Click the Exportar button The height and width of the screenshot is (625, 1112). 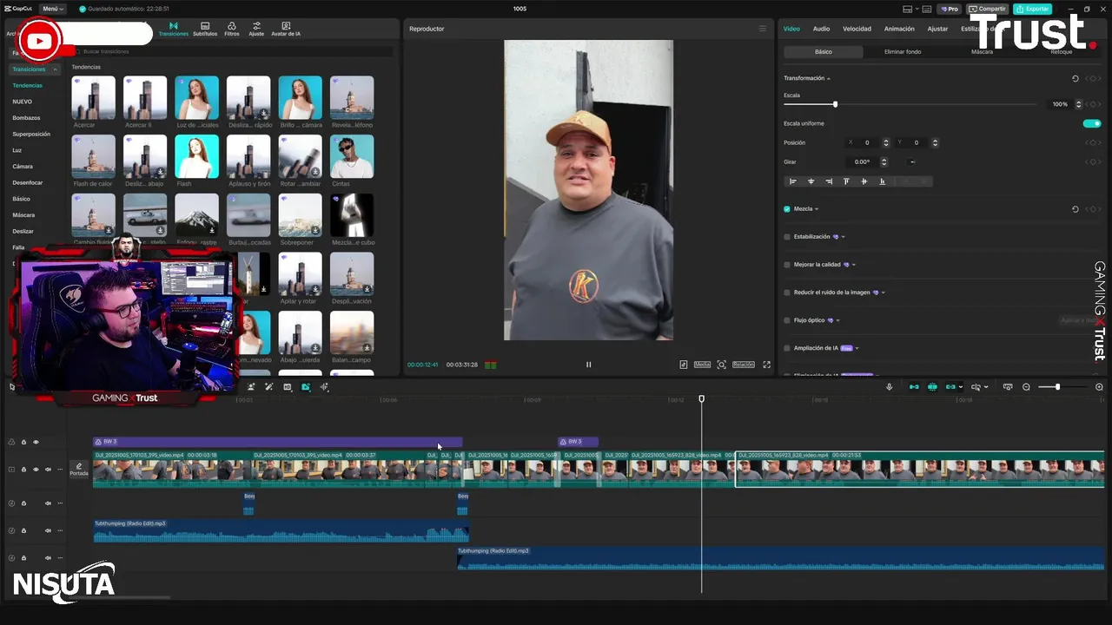(1032, 9)
